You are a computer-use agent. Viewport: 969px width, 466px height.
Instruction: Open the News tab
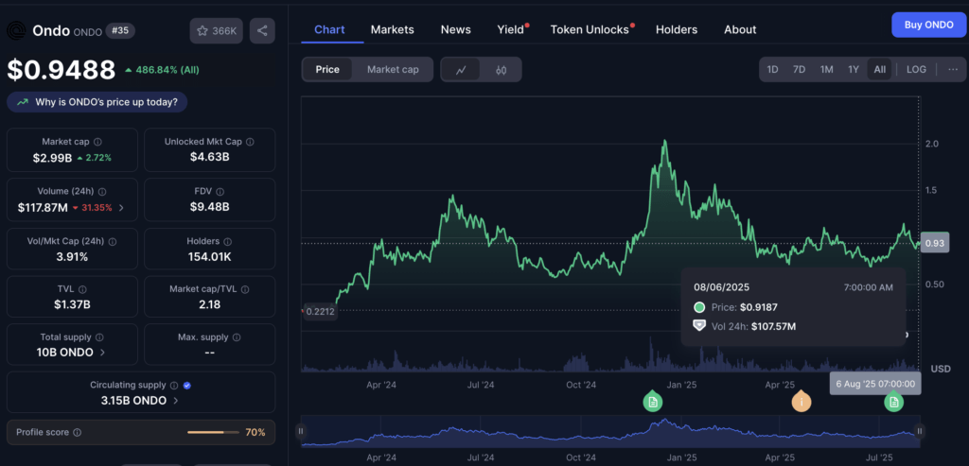click(x=455, y=29)
